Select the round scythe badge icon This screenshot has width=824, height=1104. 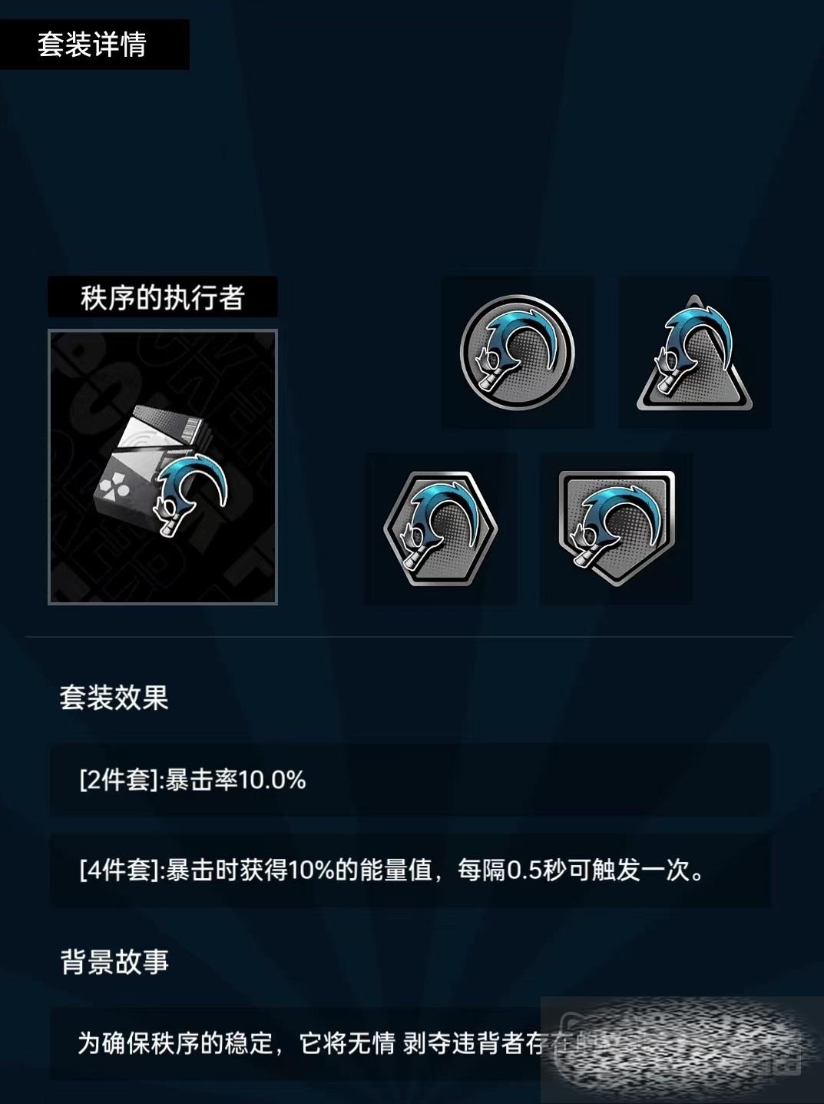[518, 353]
